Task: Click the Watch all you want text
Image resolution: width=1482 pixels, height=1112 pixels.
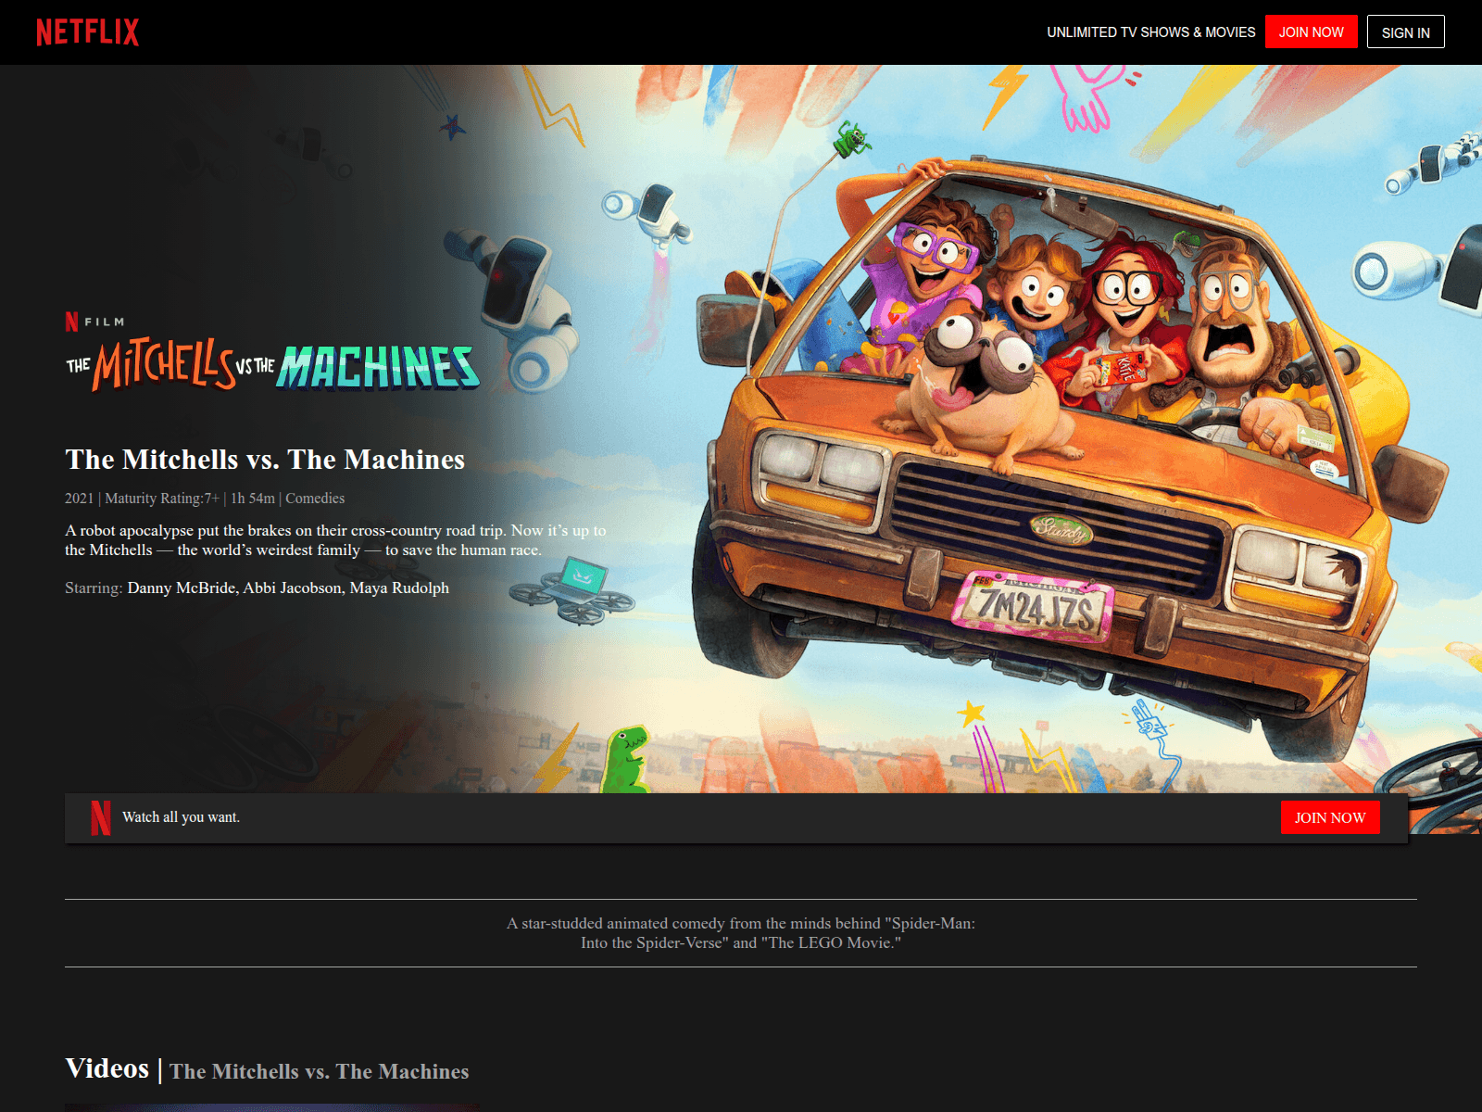Action: [181, 817]
